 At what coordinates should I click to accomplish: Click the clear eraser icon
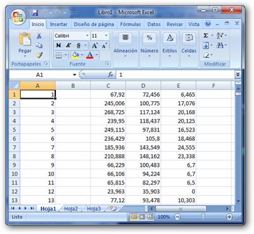coord(206,55)
